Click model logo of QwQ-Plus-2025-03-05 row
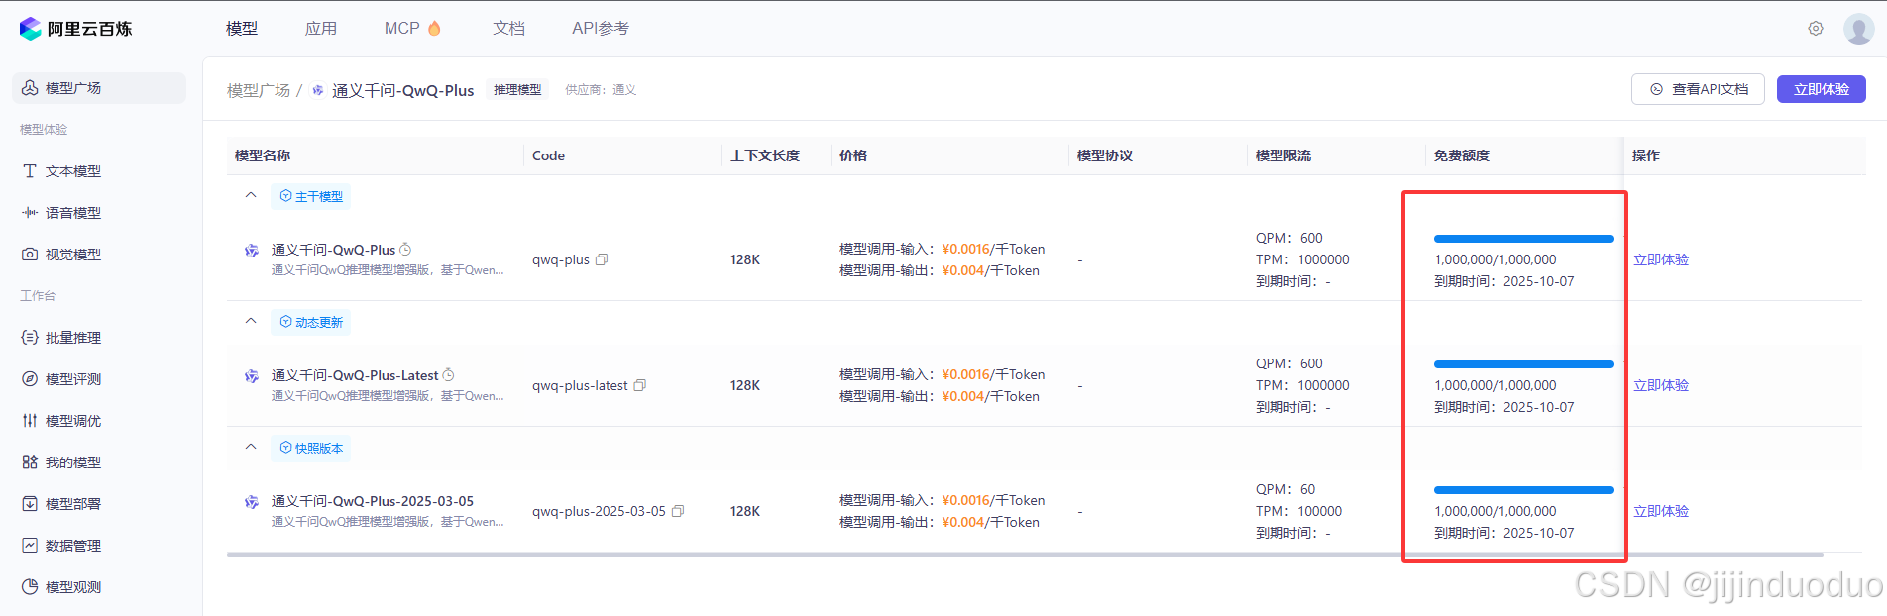The image size is (1887, 616). (x=252, y=502)
